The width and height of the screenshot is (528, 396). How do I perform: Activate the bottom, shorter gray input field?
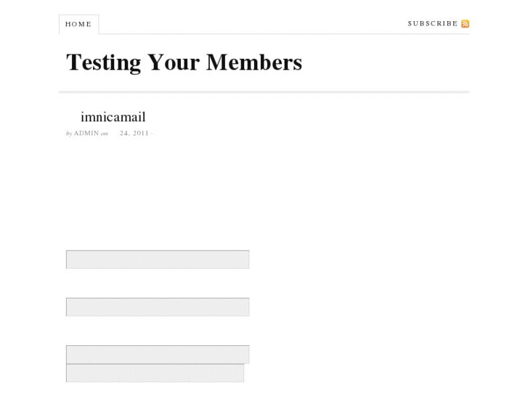[155, 373]
